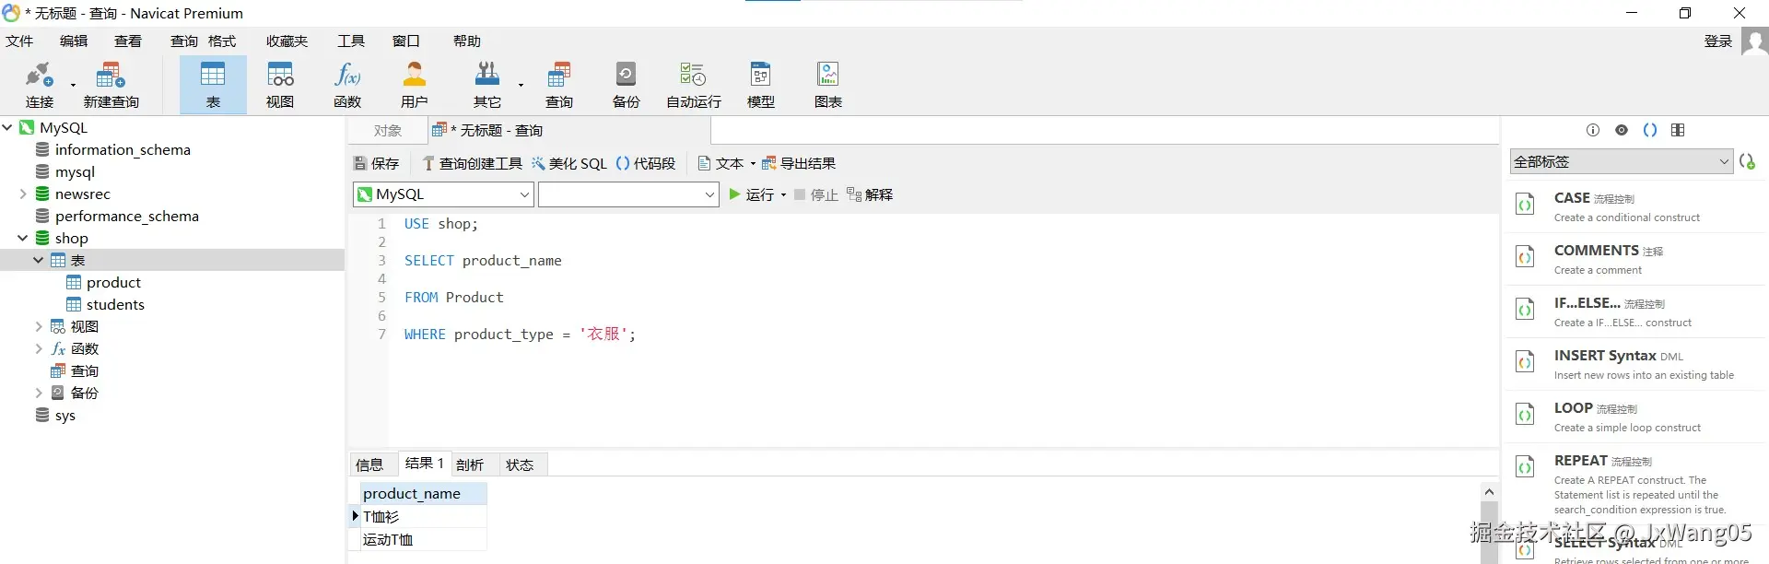Image resolution: width=1769 pixels, height=564 pixels.
Task: Select the students table in tree
Action: (x=106, y=304)
